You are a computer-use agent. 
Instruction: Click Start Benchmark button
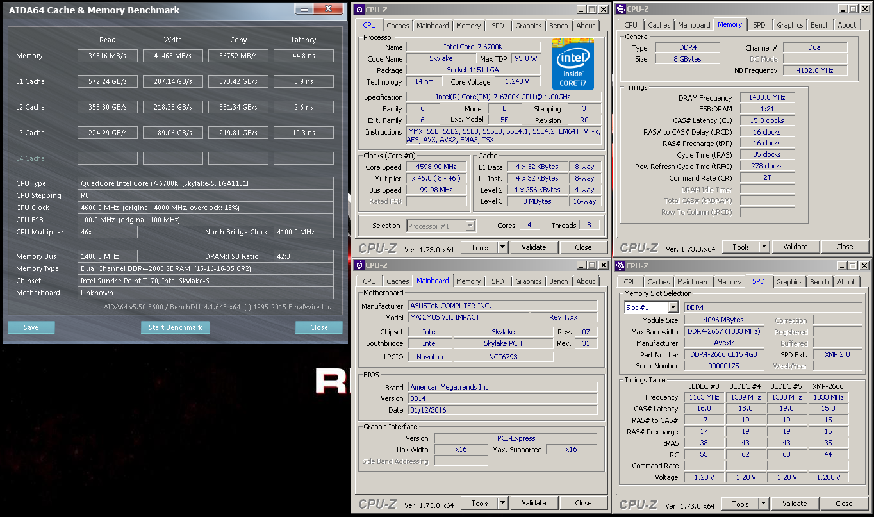(176, 327)
